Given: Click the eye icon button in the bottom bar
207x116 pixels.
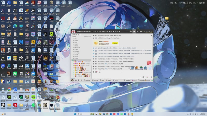Looking at the screenshot, I should (108, 80).
